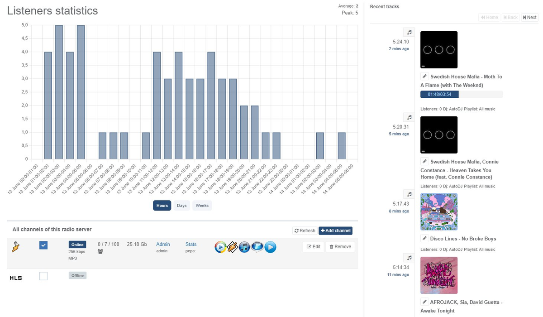Click the '5 mins ago' timestamp
The image size is (543, 317).
(399, 134)
